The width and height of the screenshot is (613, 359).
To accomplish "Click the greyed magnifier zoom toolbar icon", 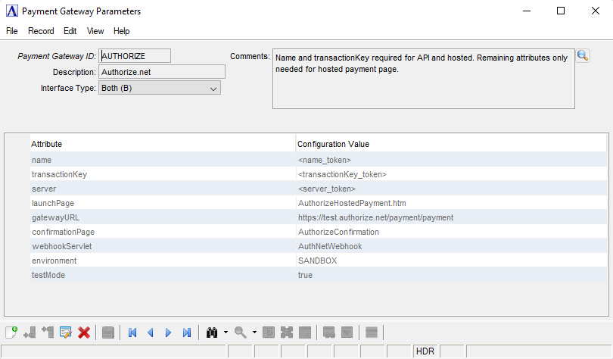I will tap(241, 332).
